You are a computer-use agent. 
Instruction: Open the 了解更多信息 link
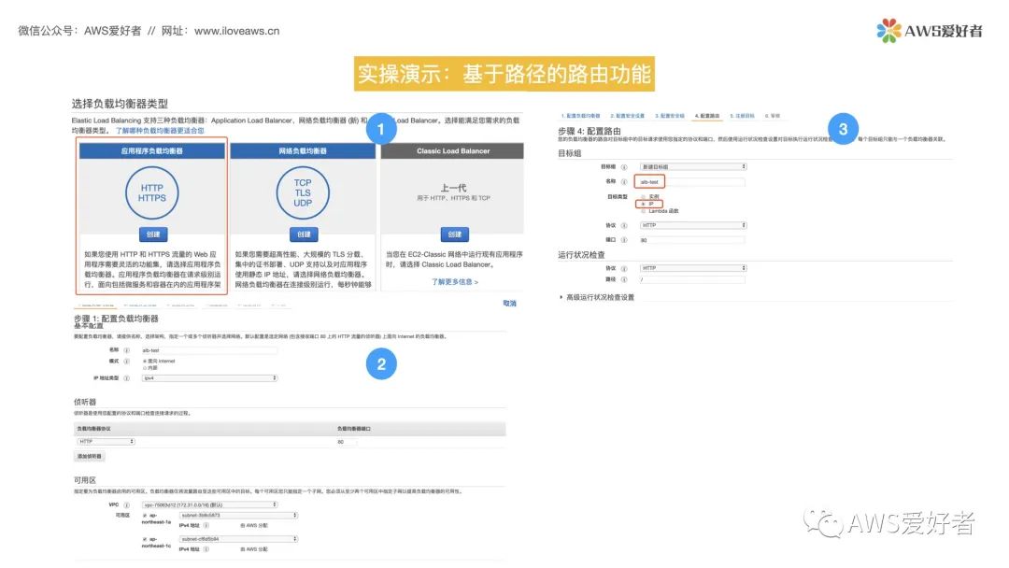(x=454, y=282)
